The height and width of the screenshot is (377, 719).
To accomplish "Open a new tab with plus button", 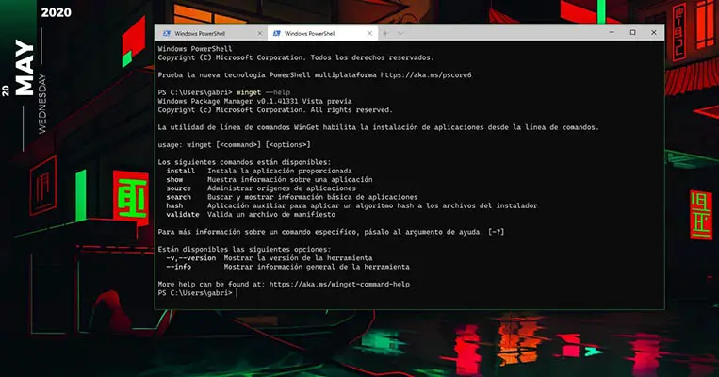I will (x=385, y=33).
